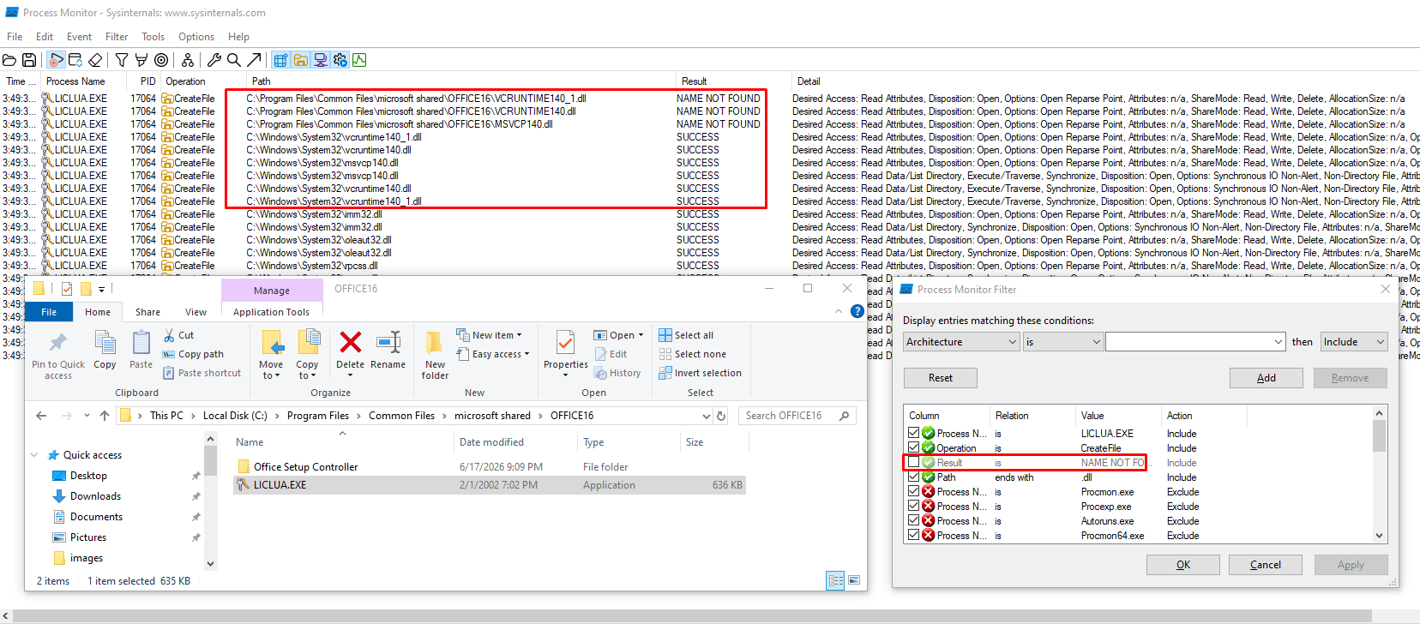Click the Add filter button
The image size is (1420, 624).
pyautogui.click(x=1267, y=378)
